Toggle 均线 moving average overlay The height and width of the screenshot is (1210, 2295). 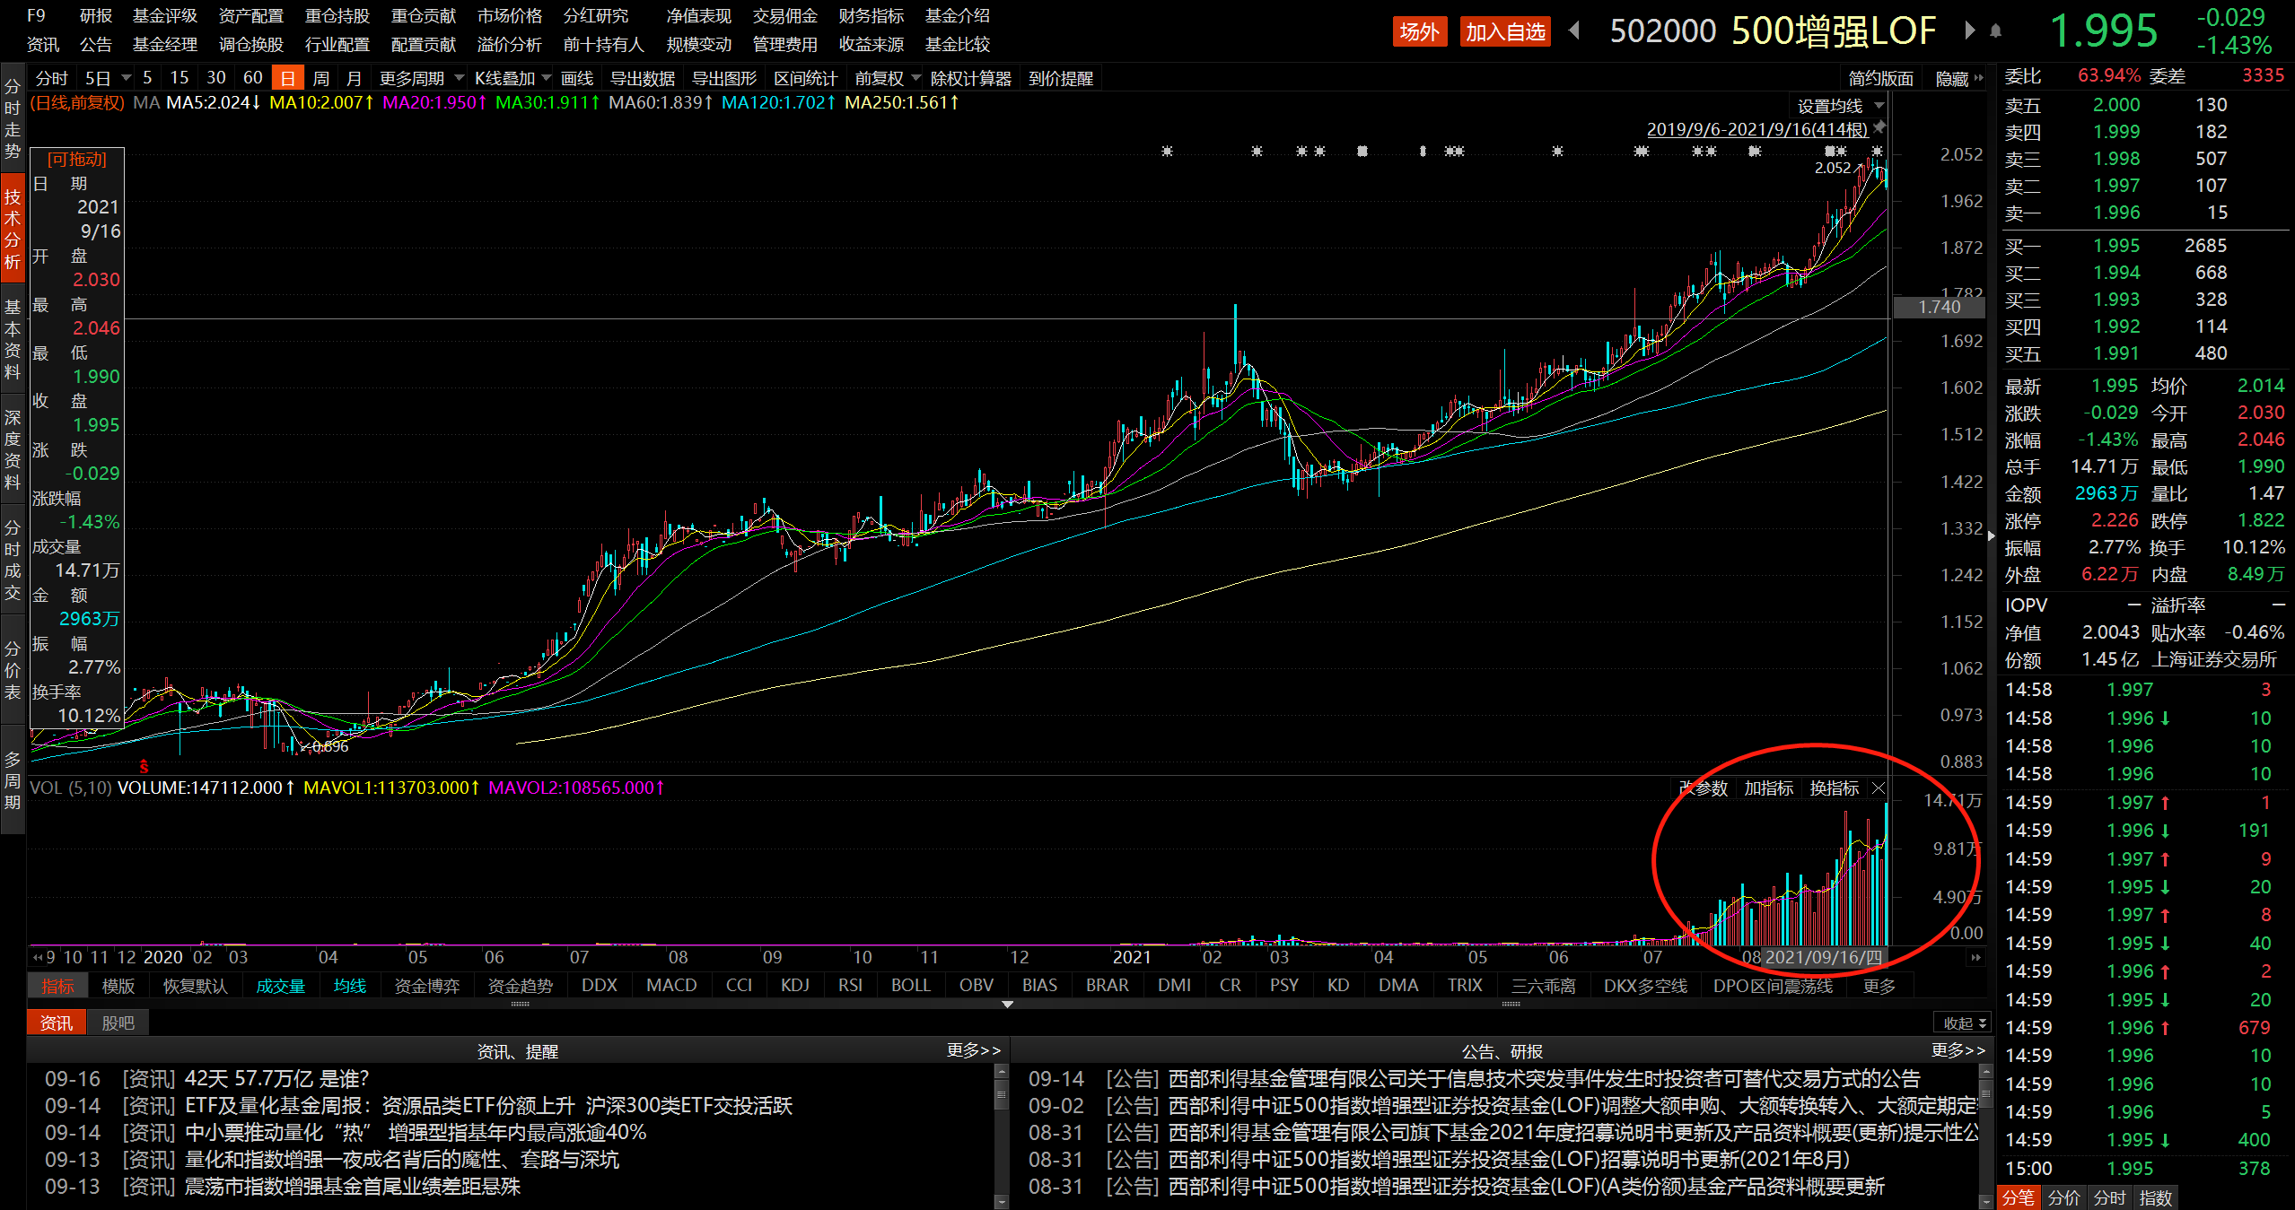pos(350,986)
